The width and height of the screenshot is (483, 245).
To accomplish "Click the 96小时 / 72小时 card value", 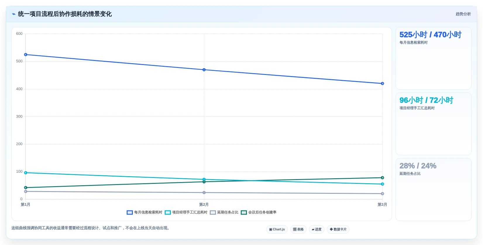I will tap(426, 100).
